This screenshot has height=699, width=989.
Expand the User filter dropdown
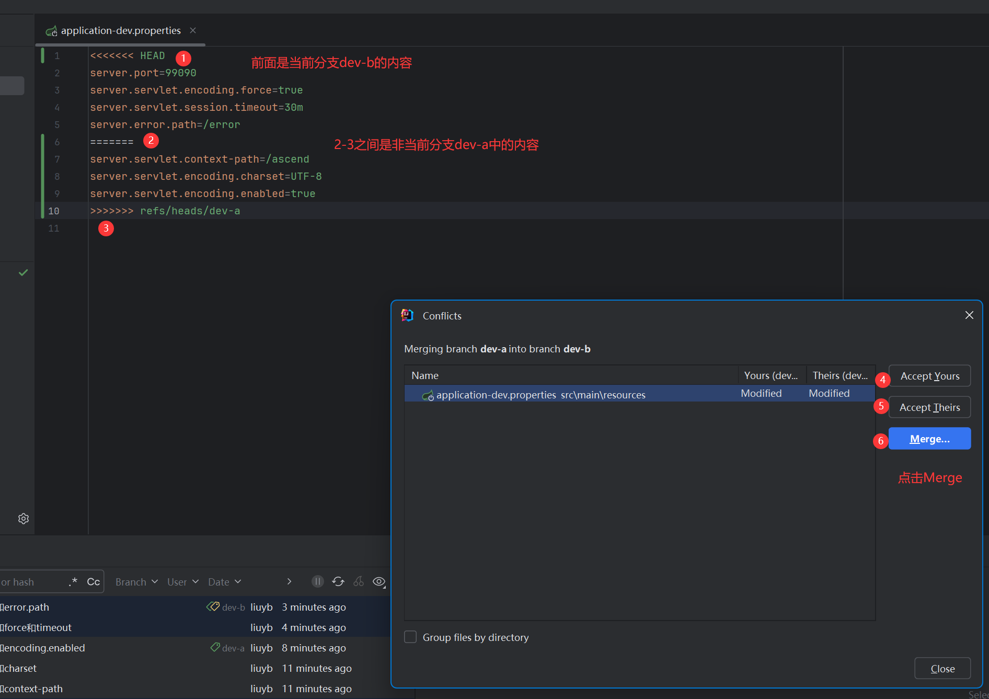click(x=183, y=582)
